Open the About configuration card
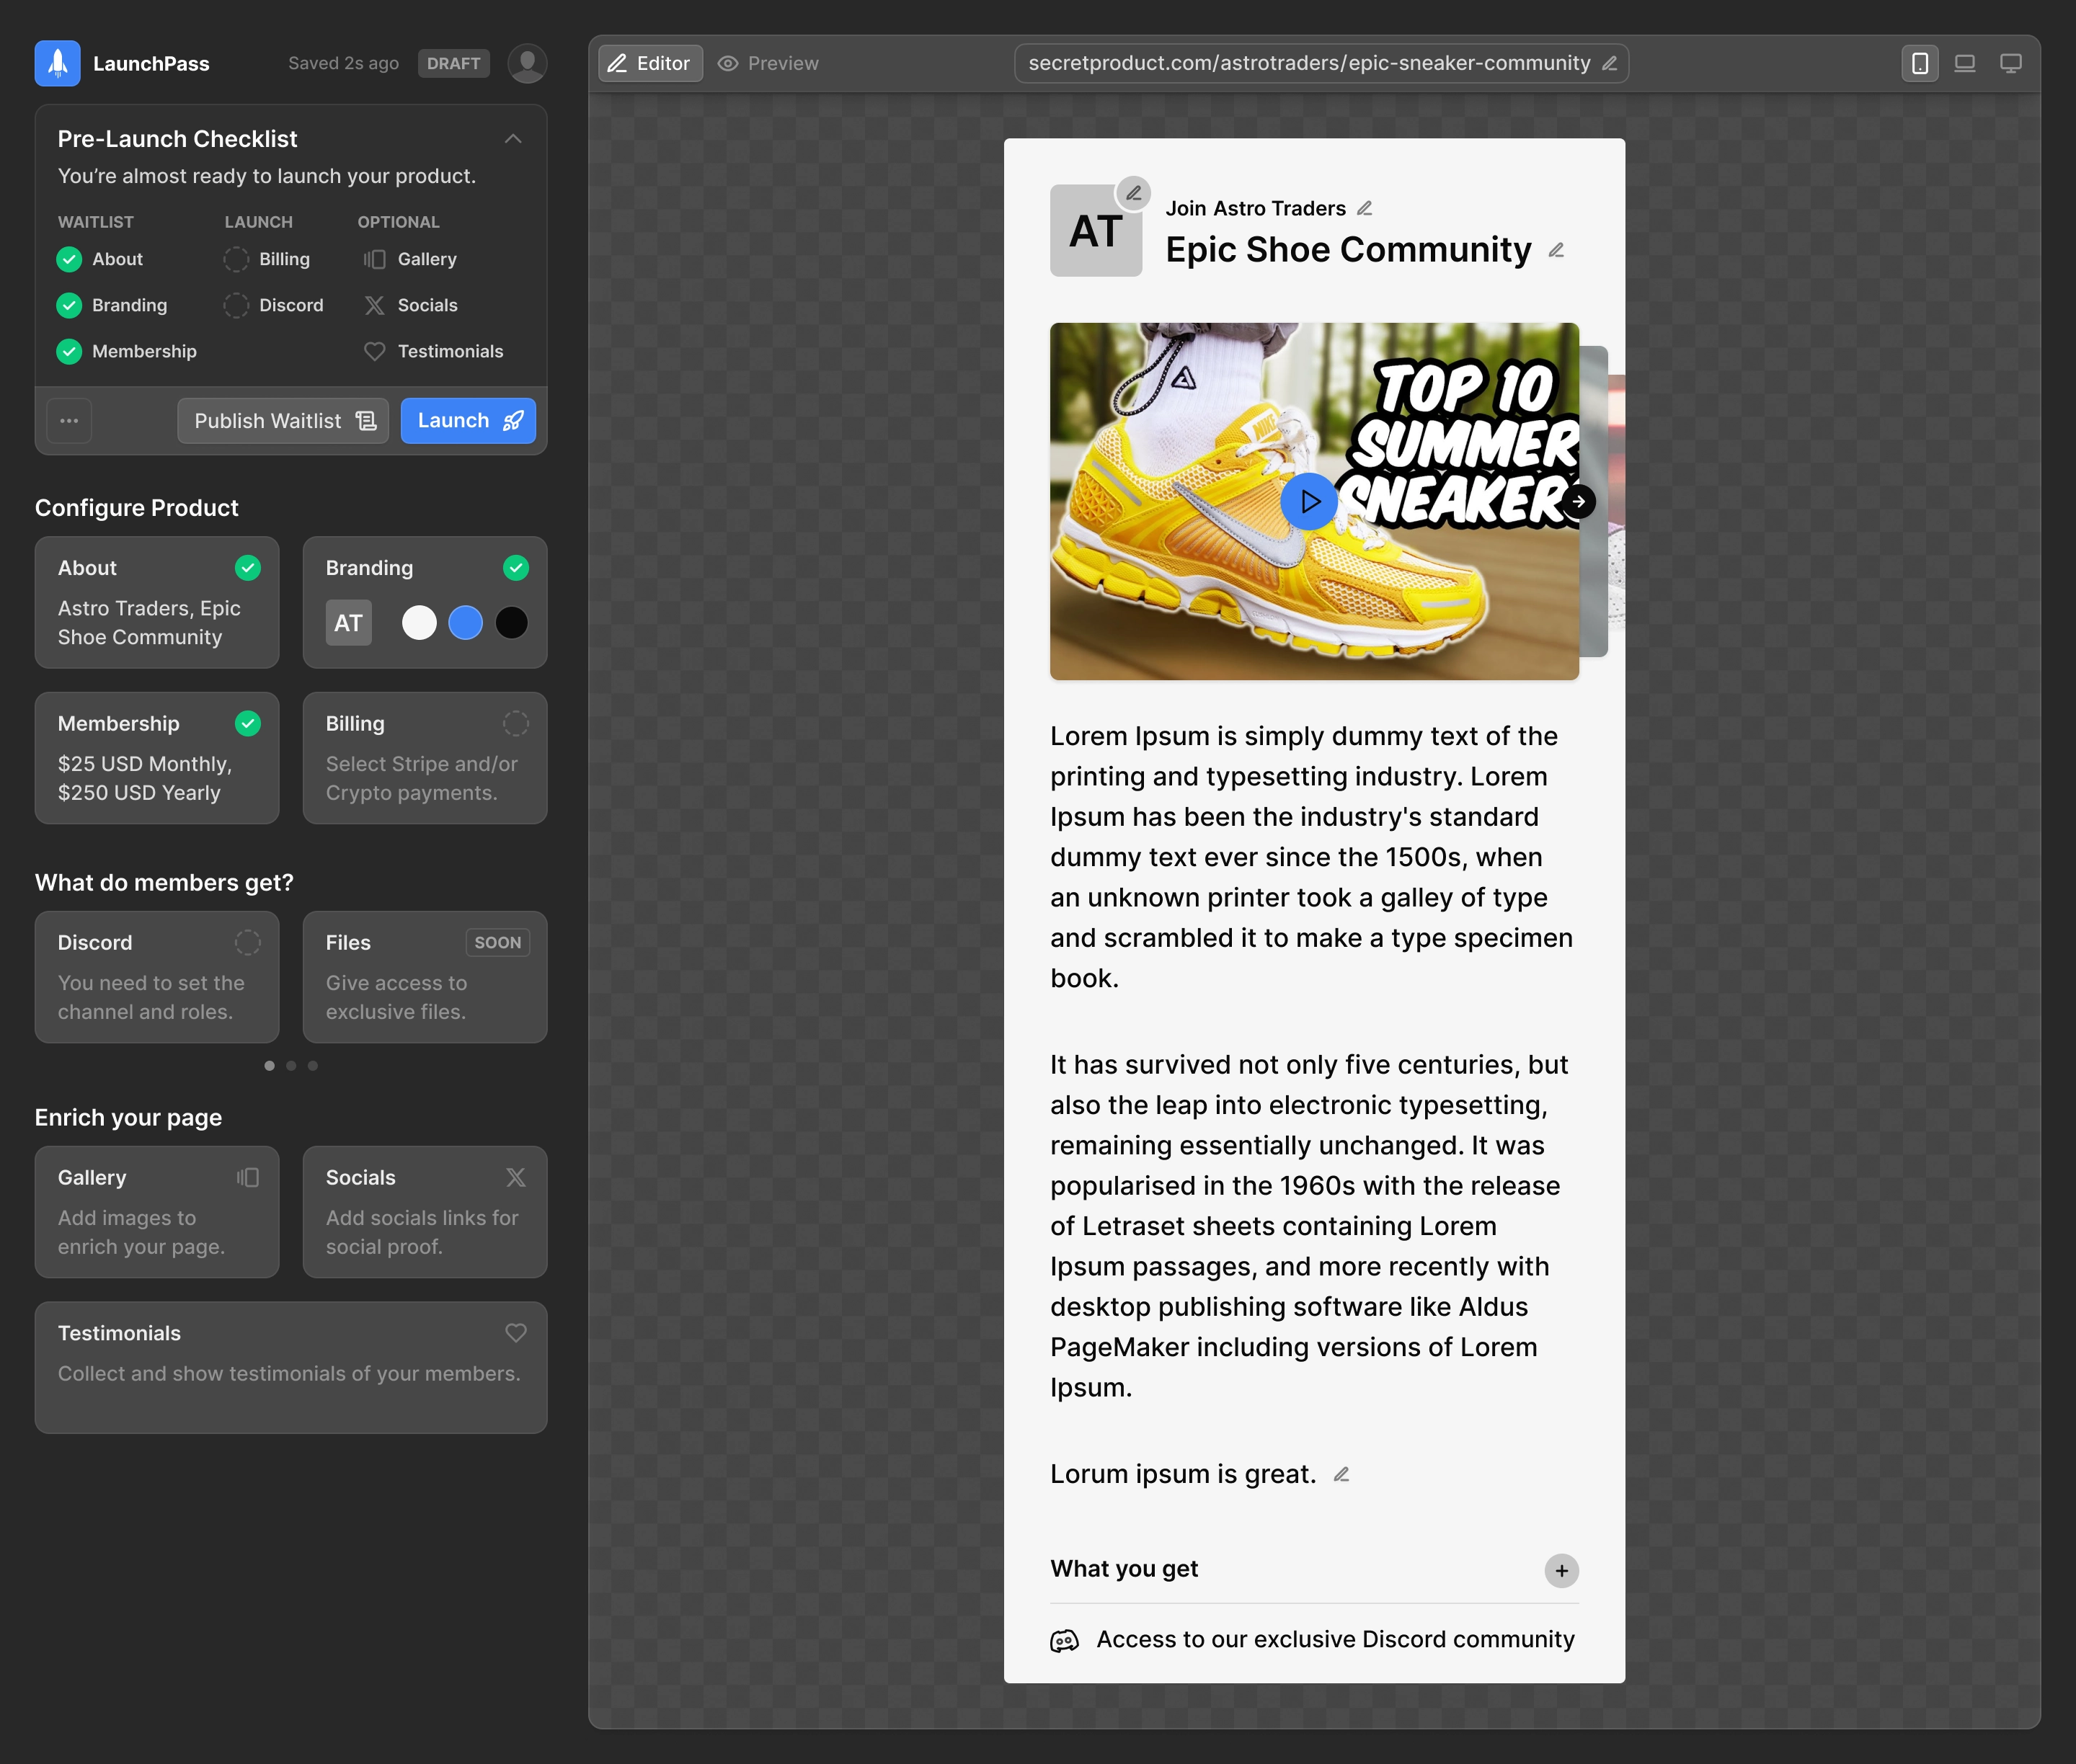The width and height of the screenshot is (2076, 1764). click(157, 602)
